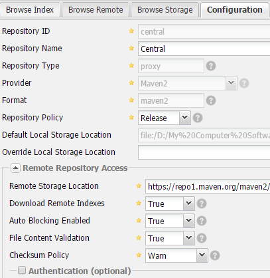Click help icon beside Provider dropdown
This screenshot has height=278, width=270.
(x=244, y=83)
